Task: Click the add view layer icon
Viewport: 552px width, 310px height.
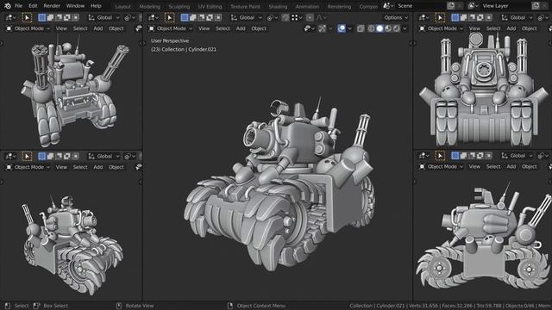Action: (536, 6)
